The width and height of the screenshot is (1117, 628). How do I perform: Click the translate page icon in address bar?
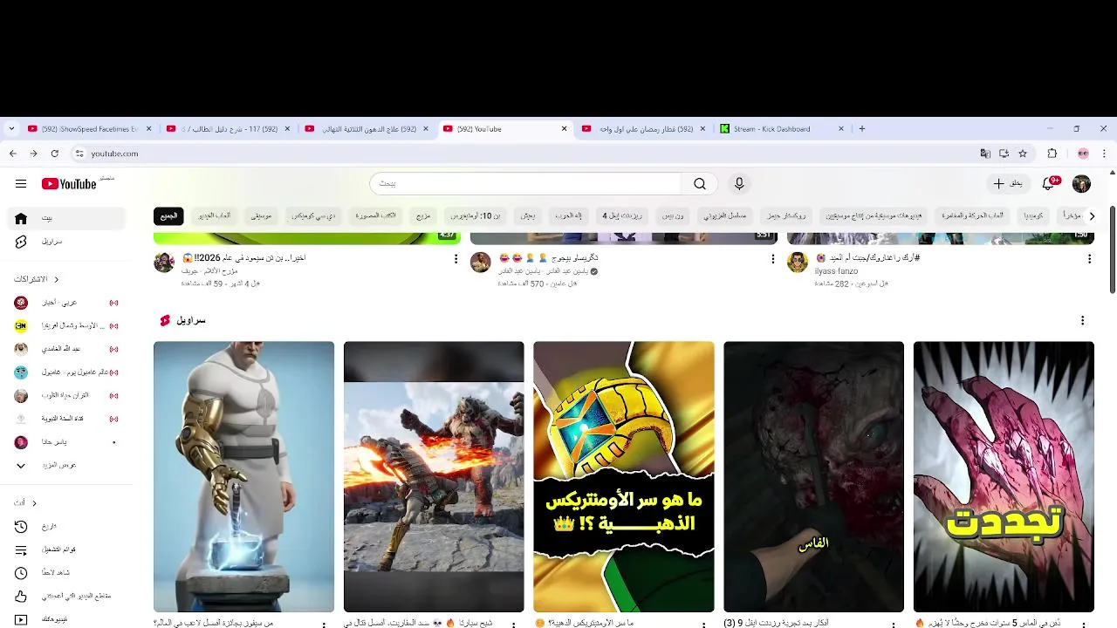coord(985,154)
